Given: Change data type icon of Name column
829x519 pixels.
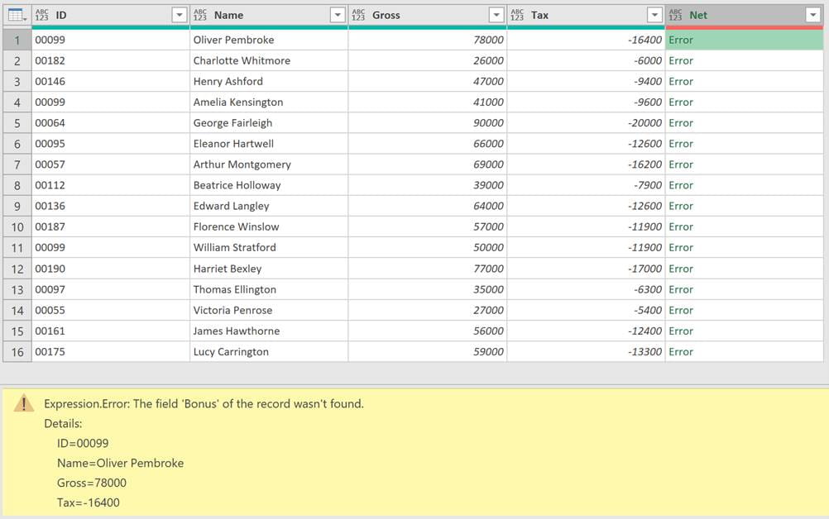Looking at the screenshot, I should tap(200, 16).
